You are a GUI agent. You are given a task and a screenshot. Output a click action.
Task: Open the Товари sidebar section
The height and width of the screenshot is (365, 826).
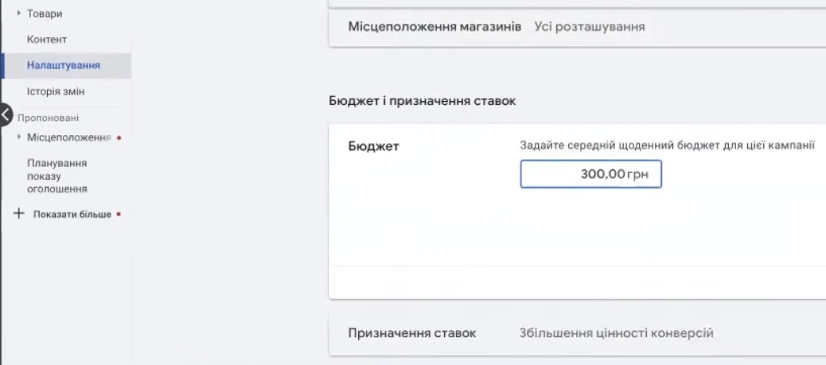tap(45, 14)
